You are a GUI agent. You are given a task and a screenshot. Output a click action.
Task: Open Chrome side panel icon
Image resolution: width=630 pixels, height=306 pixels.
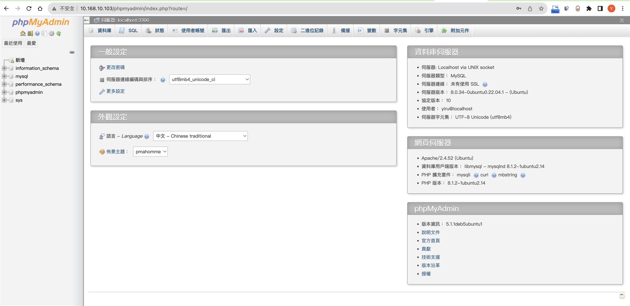600,9
